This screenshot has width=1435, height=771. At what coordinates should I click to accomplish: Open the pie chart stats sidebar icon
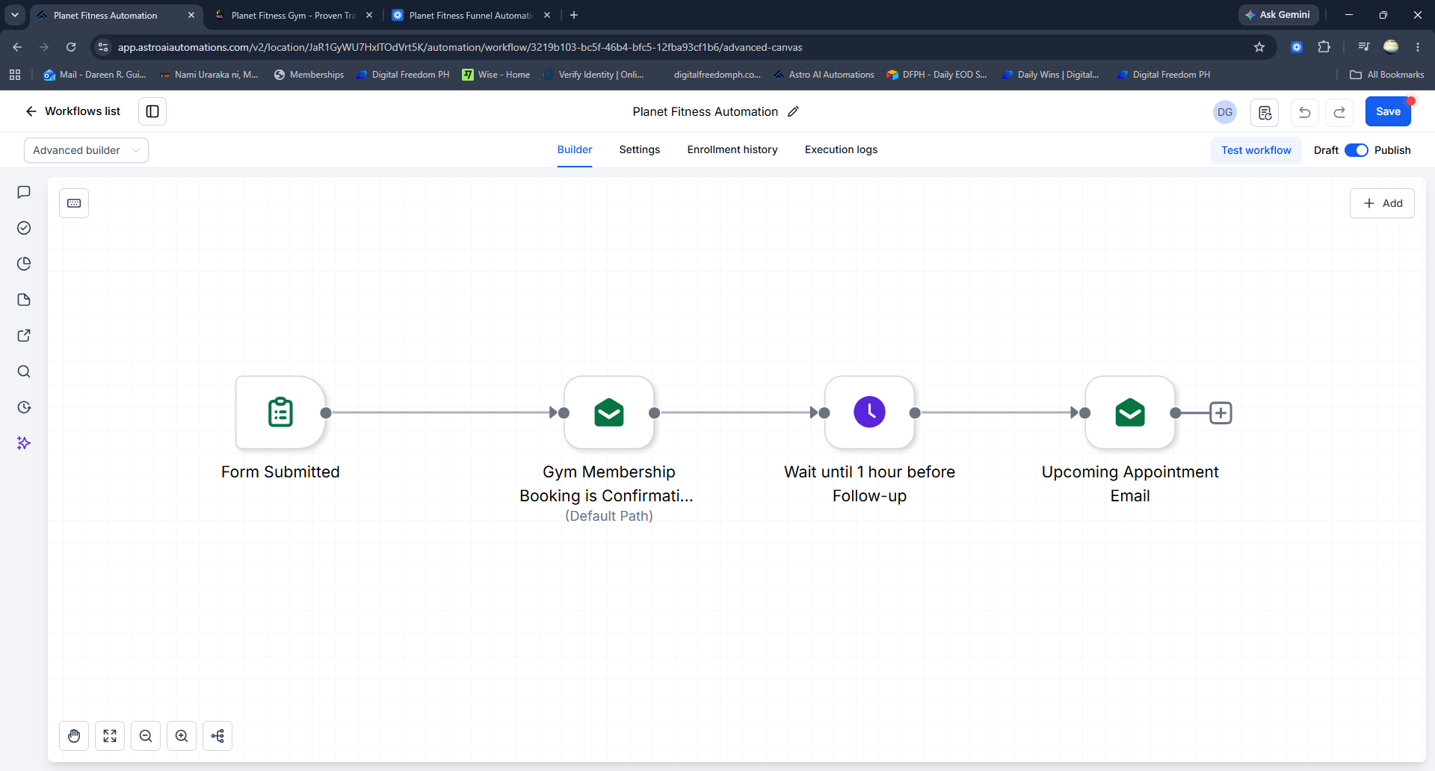[x=24, y=264]
